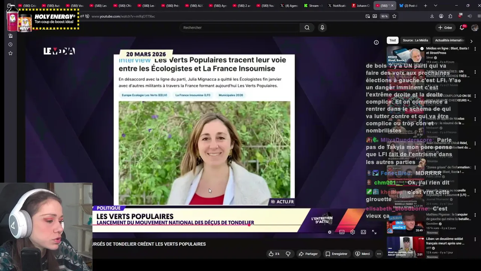The image size is (481, 271).
Task: Open browser downloads icon
Action: click(x=432, y=16)
